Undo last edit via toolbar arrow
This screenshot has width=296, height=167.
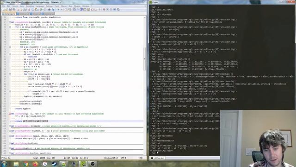click(41, 9)
